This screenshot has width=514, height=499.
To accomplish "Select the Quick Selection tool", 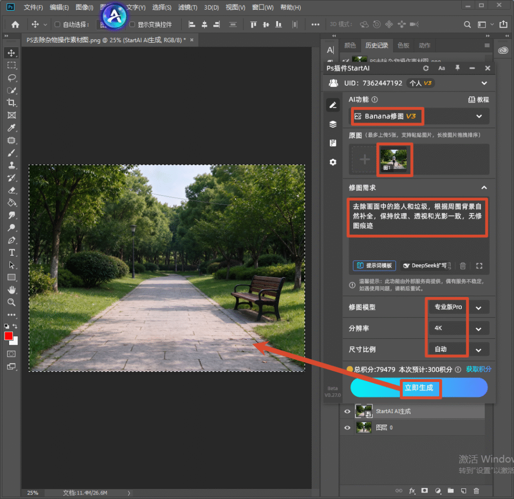I will [12, 90].
